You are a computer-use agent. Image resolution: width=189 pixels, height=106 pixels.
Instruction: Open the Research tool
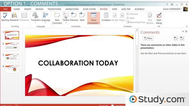pyautogui.click(x=14, y=17)
